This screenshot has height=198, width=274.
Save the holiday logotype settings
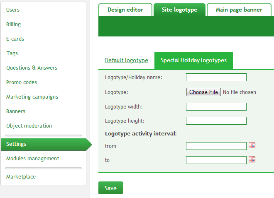pos(110,188)
